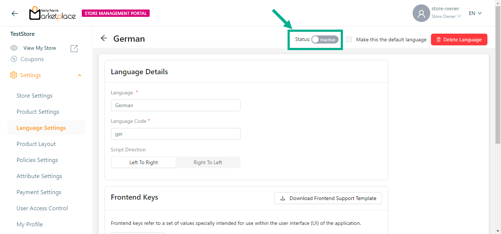Screen dimensions: 501x234
Task: Click Download Frontend Support Template button
Action: pyautogui.click(x=328, y=198)
